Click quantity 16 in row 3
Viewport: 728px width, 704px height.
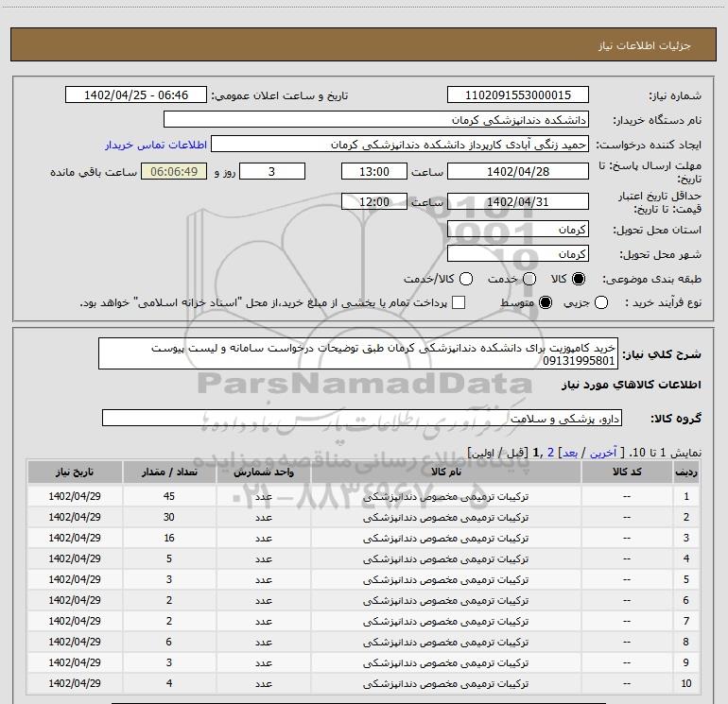tap(169, 538)
